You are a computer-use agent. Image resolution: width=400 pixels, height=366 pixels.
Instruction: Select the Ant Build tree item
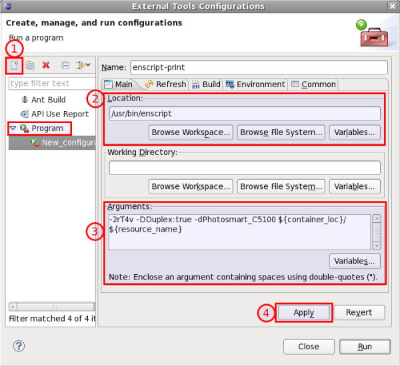48,99
